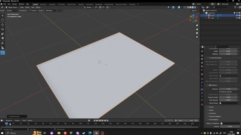The height and width of the screenshot is (135, 241).
Task: Open the World properties tab icon
Action: (202, 70)
